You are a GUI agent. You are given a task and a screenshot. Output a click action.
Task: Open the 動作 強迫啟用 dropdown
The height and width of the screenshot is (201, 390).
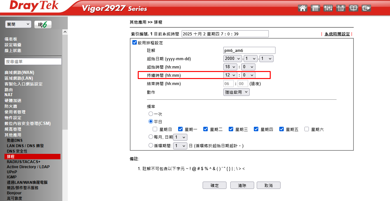[x=236, y=92]
